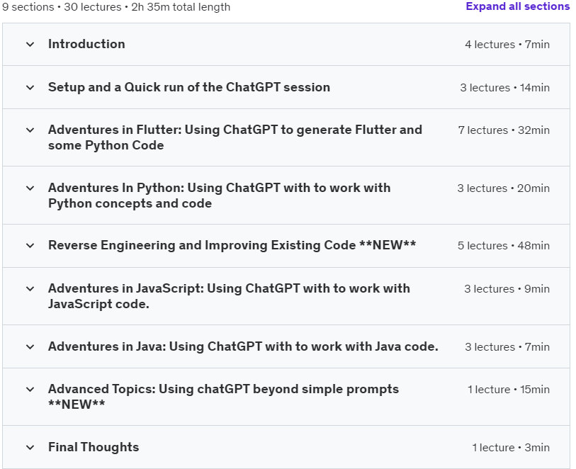The height and width of the screenshot is (469, 576).
Task: Select the 'Adventures in Flutter' section title
Action: (235, 137)
